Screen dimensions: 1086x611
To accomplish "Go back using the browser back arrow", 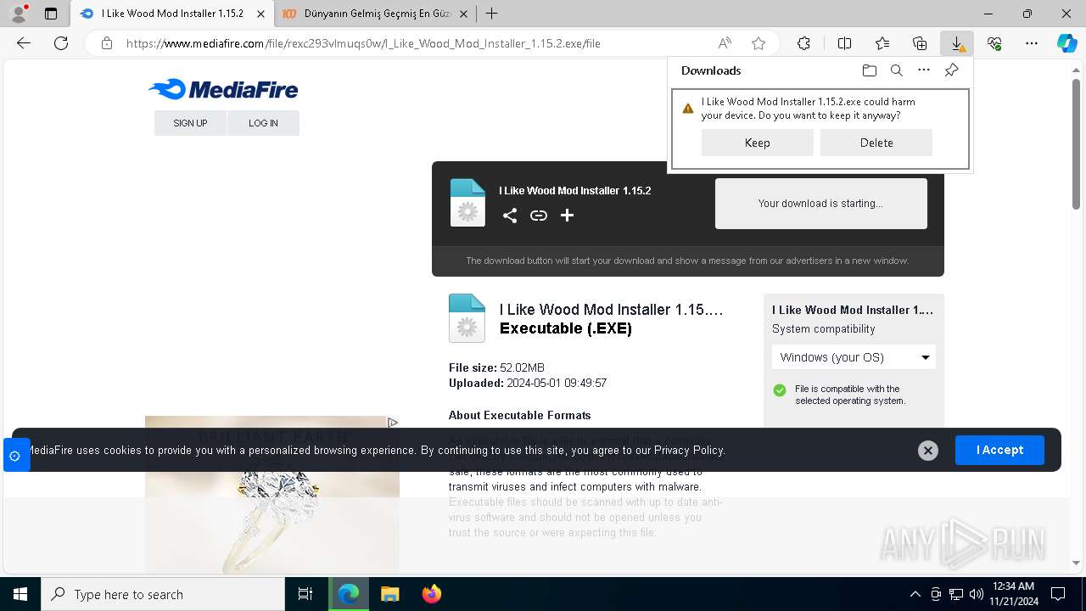I will 24,43.
